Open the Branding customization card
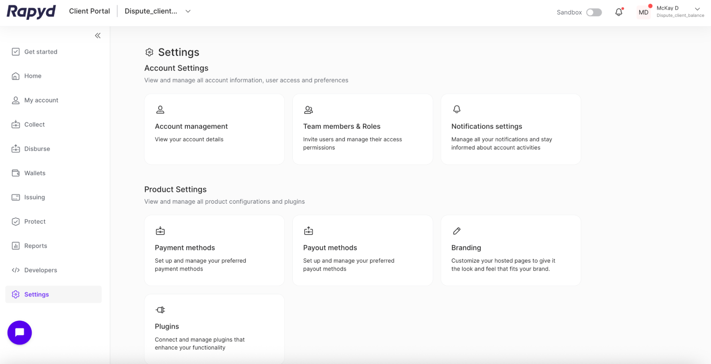Viewport: 711px width, 364px height. [510, 251]
